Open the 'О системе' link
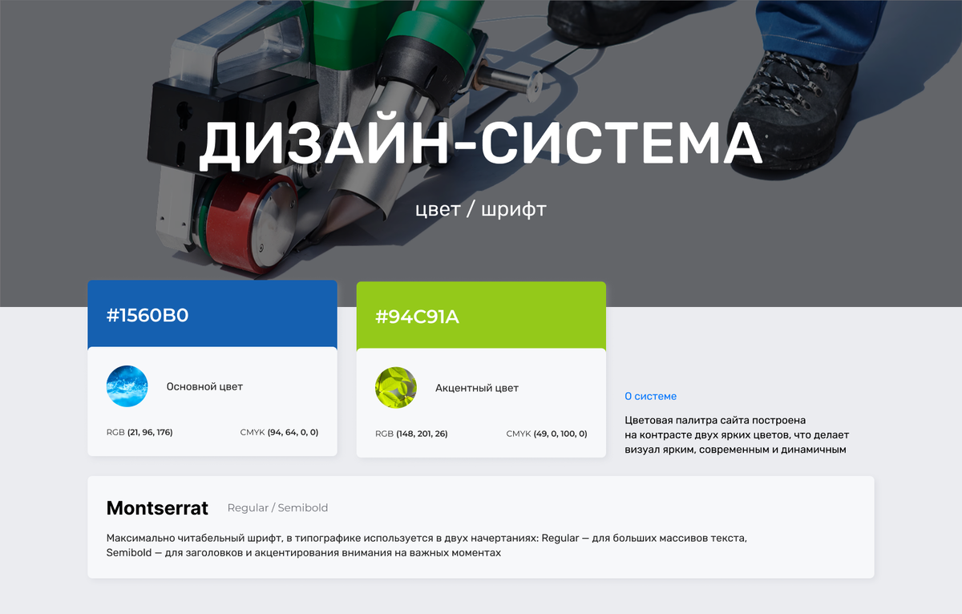Screen dimensions: 962x614 pyautogui.click(x=650, y=396)
